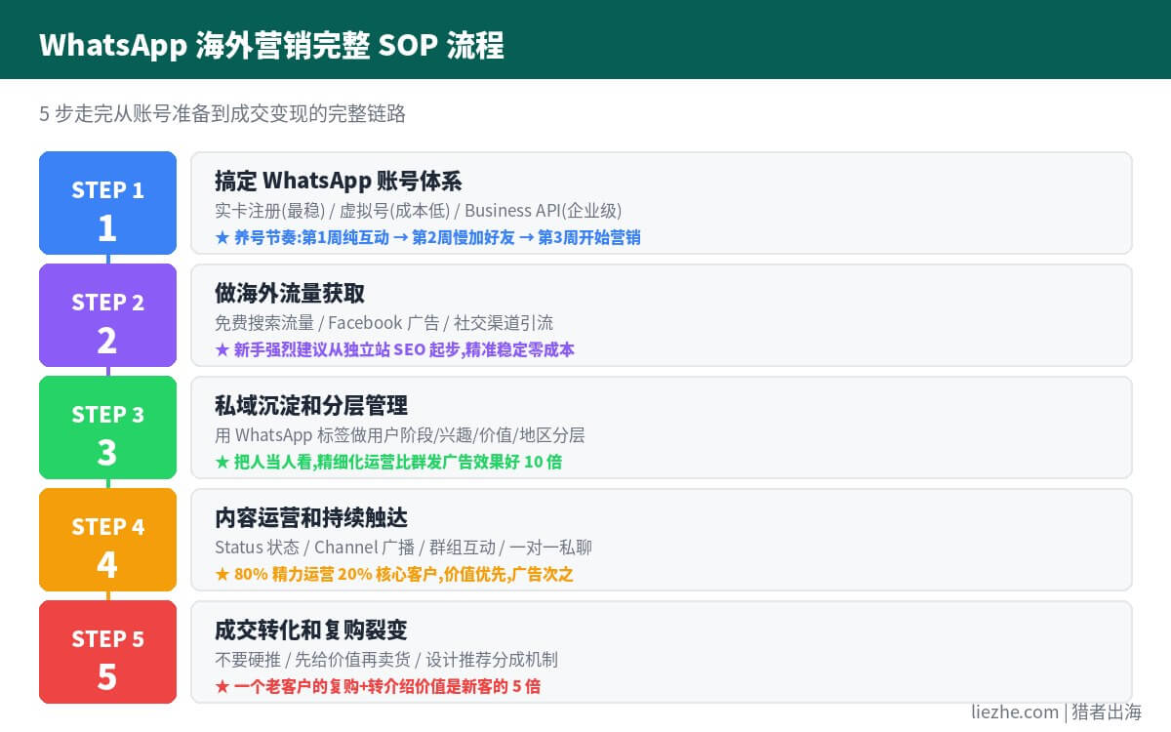Click text '用 WhatsApp 标签做用户阶段/兴趣/价值/地区分层'

click(399, 435)
